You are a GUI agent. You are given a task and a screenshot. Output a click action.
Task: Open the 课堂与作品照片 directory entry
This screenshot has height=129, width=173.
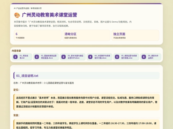pos(151,57)
